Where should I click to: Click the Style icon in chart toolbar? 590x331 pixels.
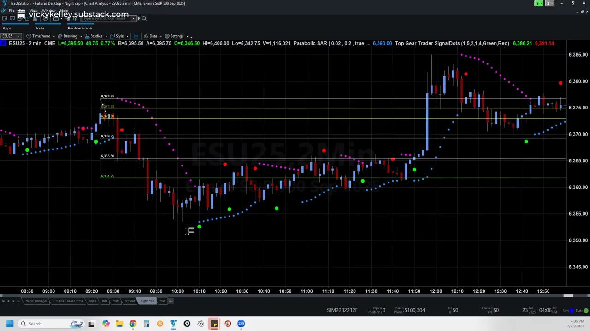(113, 36)
